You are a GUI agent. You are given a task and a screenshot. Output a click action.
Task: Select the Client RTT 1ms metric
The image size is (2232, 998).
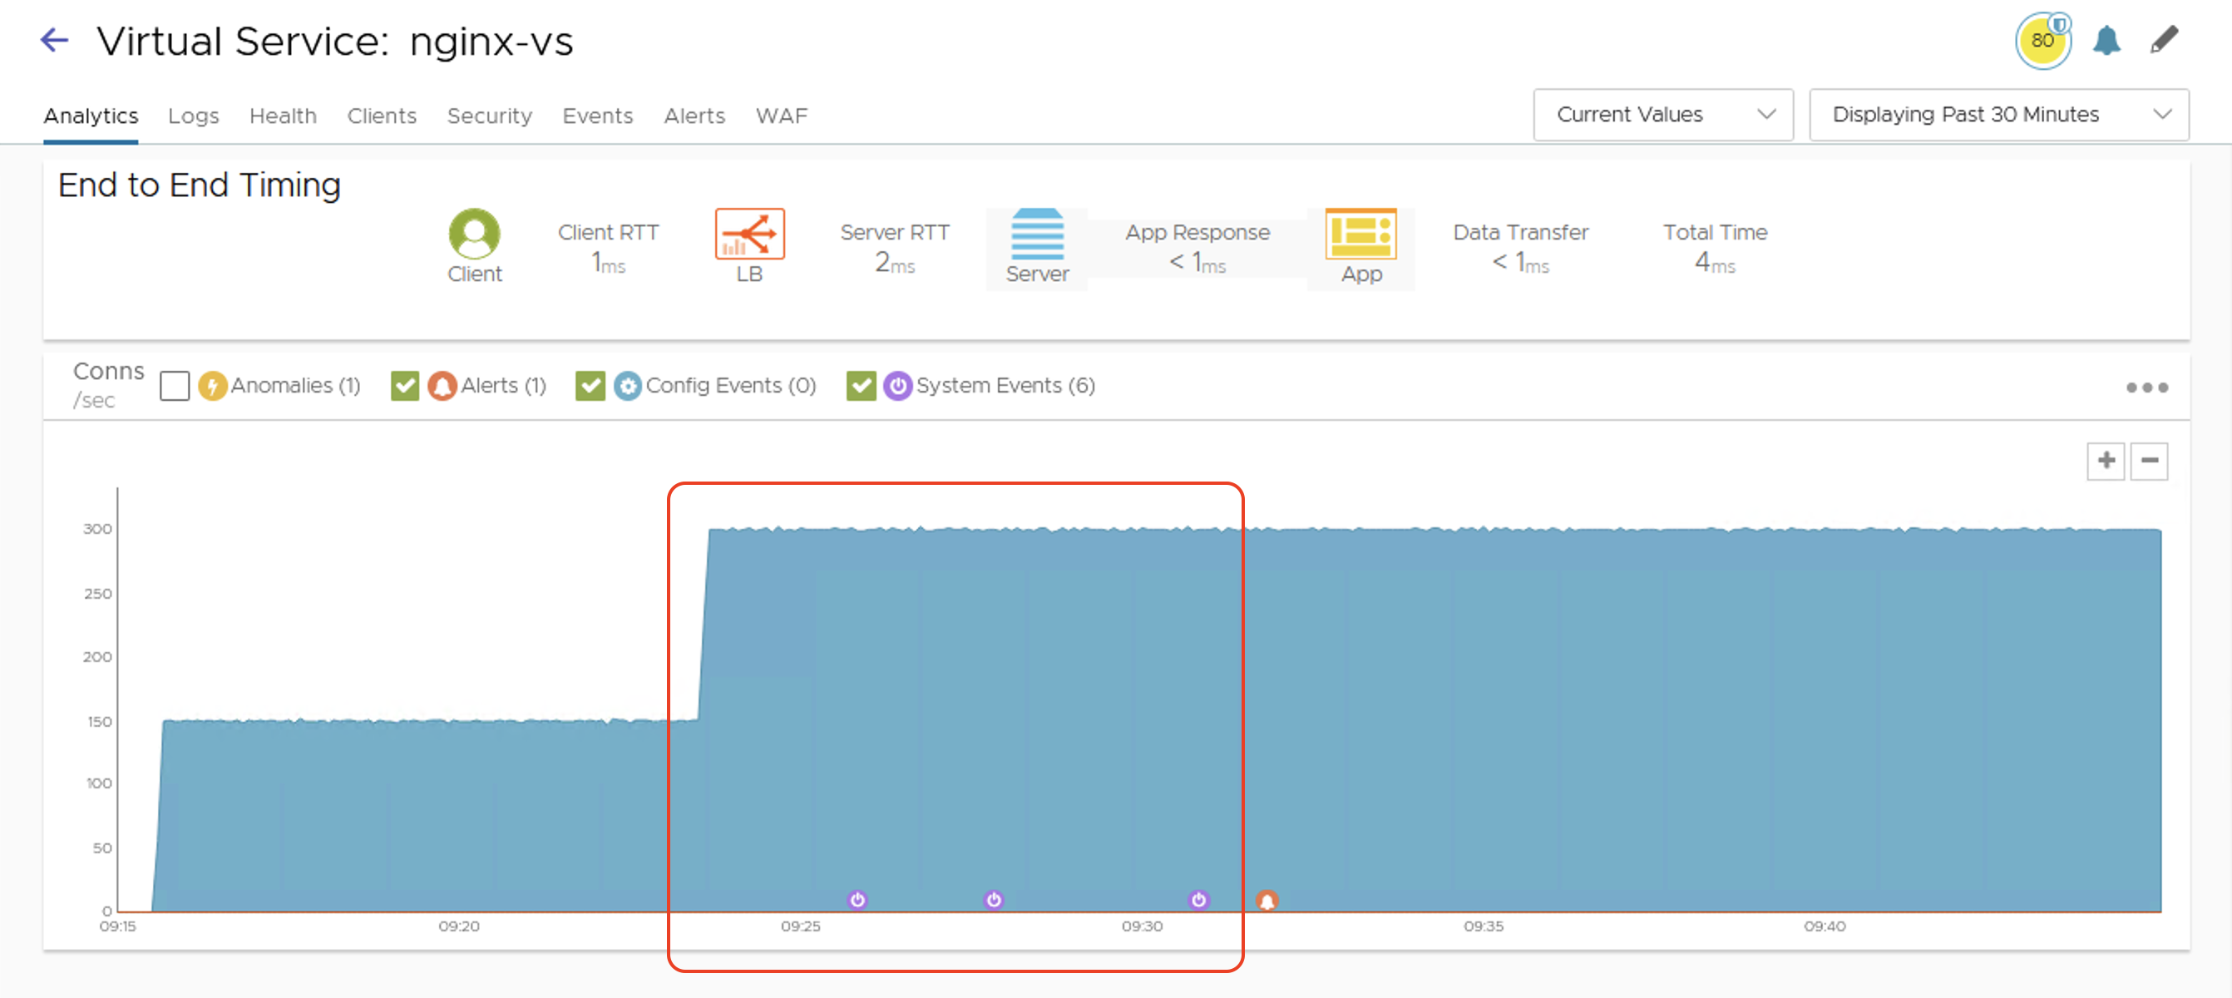(x=608, y=248)
